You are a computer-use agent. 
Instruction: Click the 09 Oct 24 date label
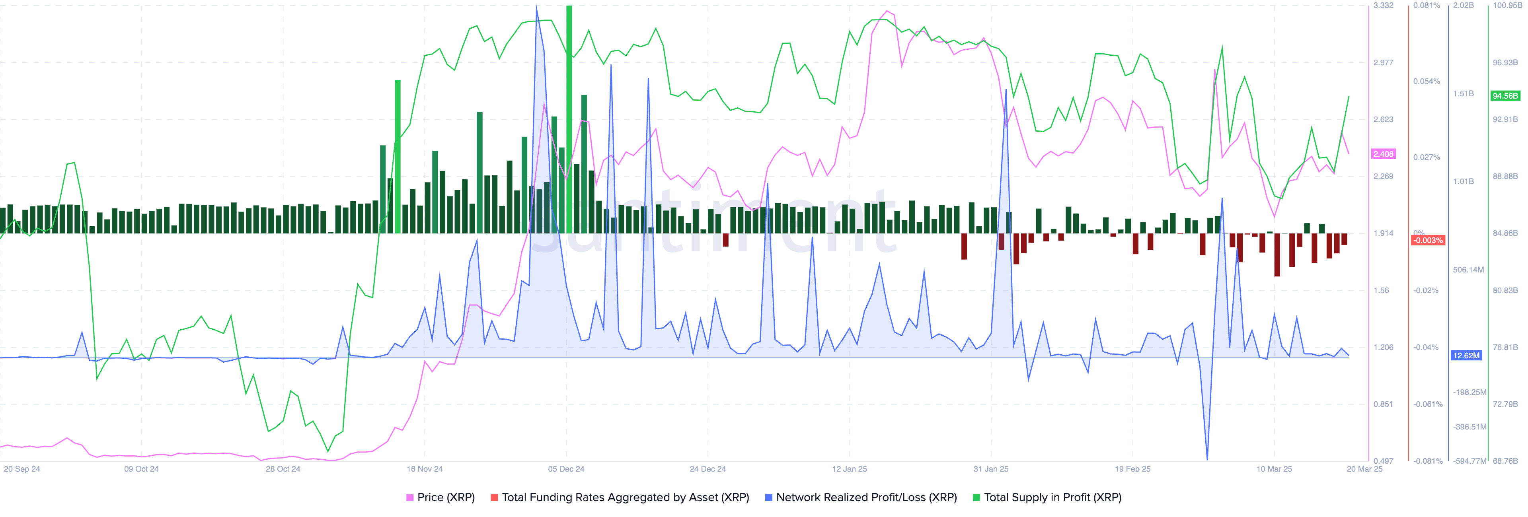coord(141,469)
